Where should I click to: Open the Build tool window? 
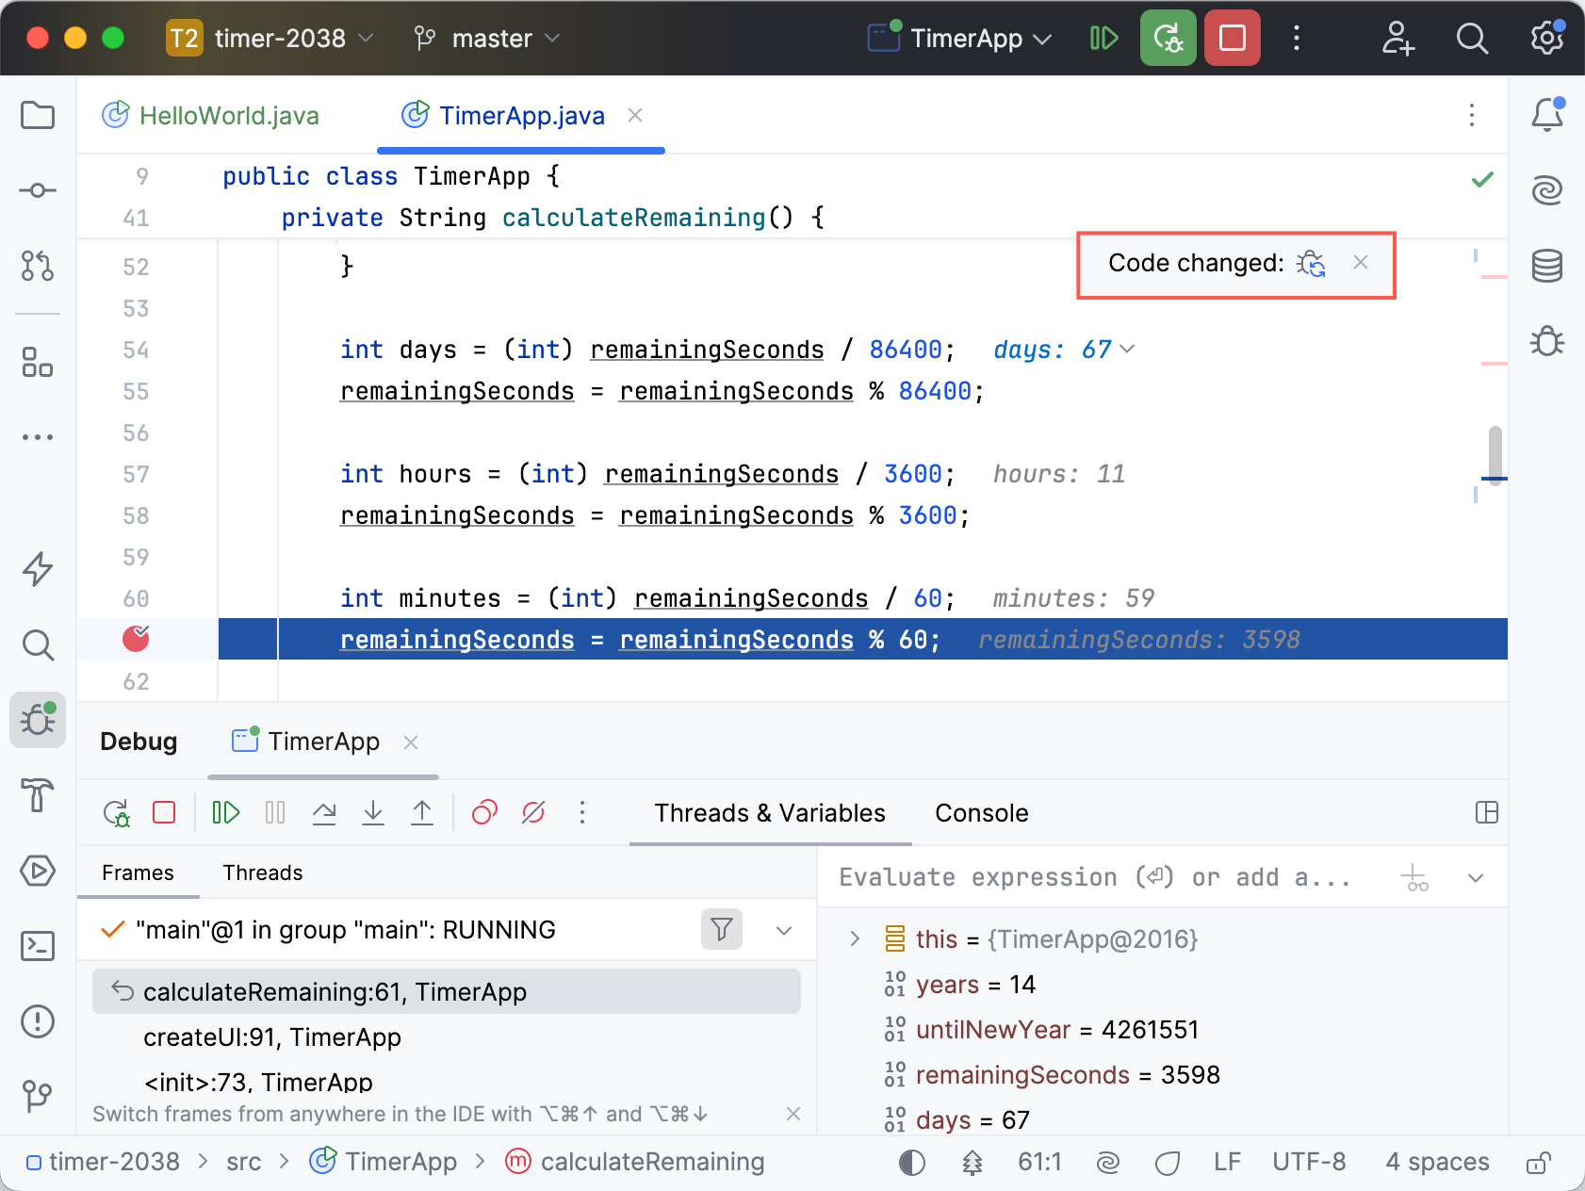coord(38,796)
